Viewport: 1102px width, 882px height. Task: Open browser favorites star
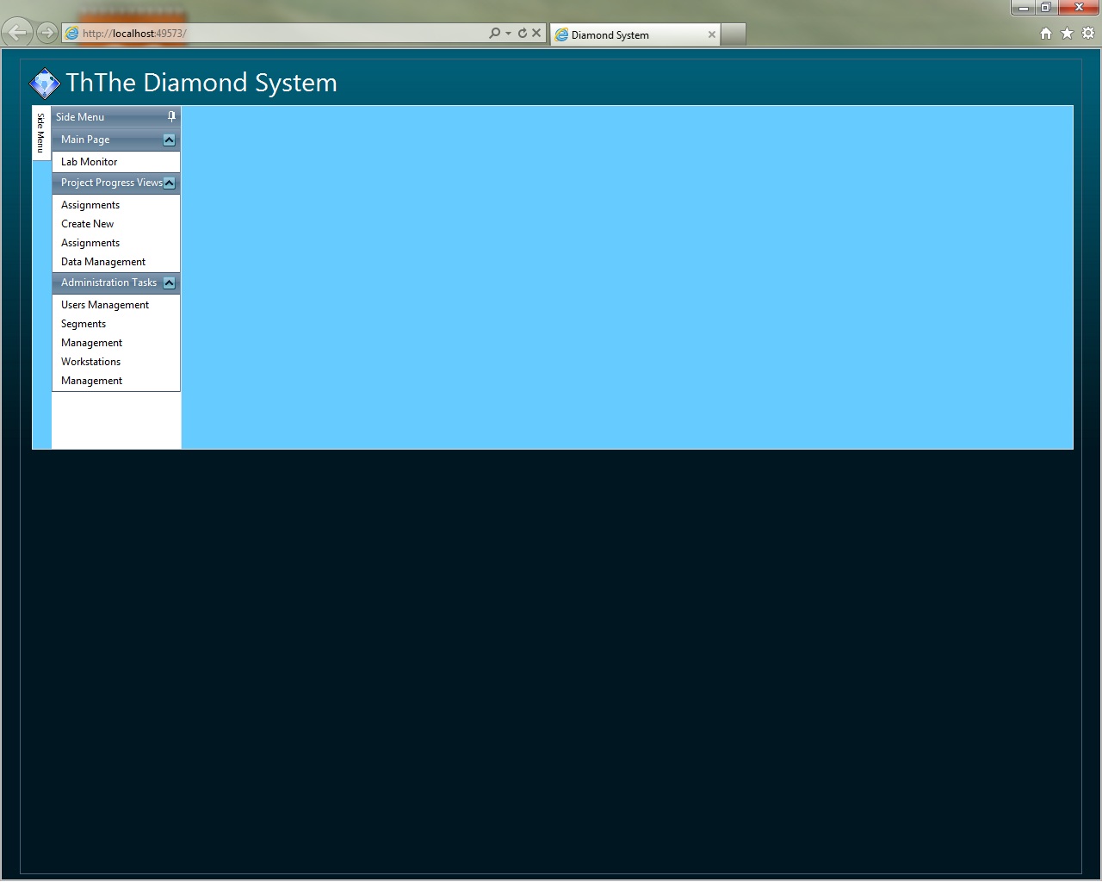[x=1068, y=33]
